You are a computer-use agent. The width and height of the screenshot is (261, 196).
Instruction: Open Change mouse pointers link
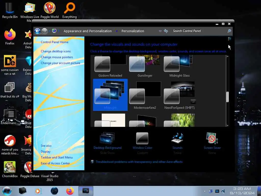pos(57,57)
